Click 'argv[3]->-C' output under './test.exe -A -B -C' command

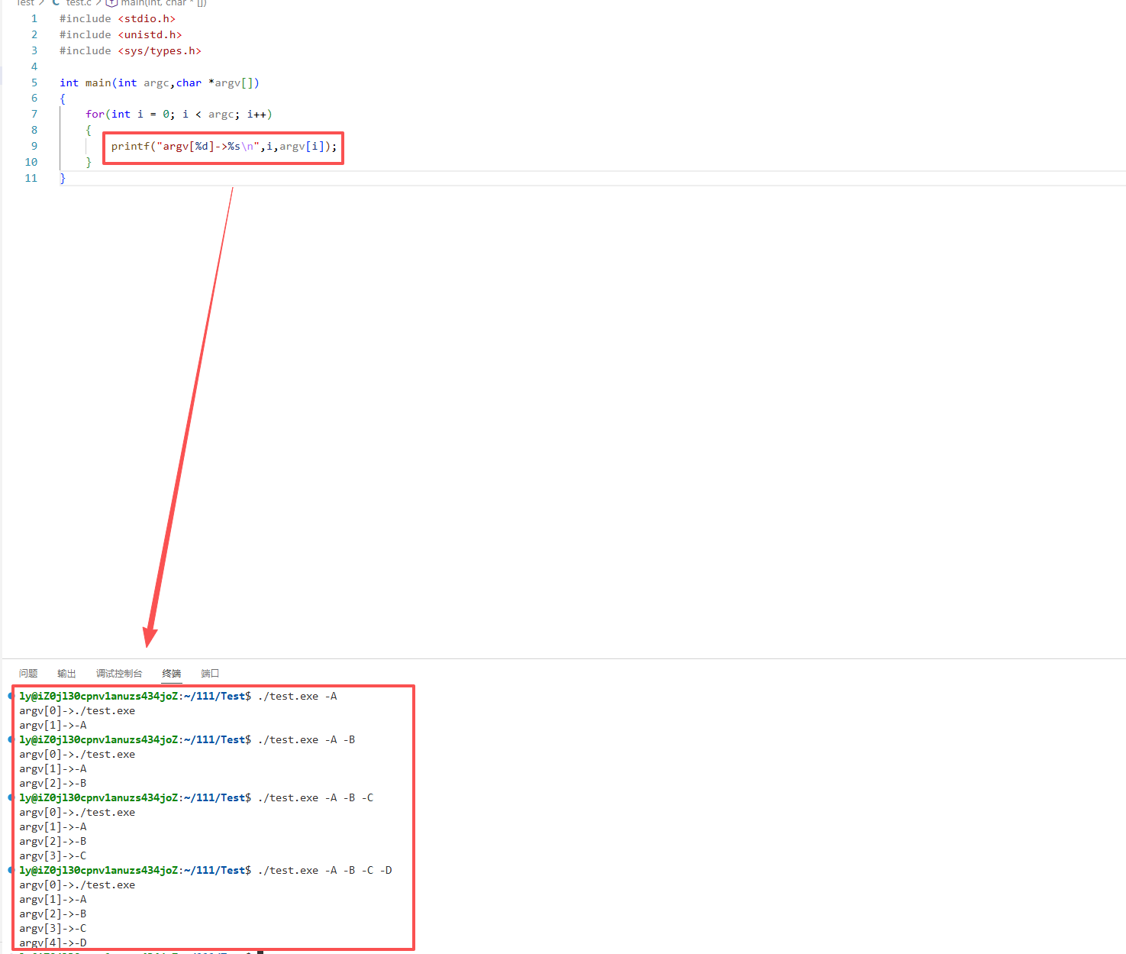53,855
